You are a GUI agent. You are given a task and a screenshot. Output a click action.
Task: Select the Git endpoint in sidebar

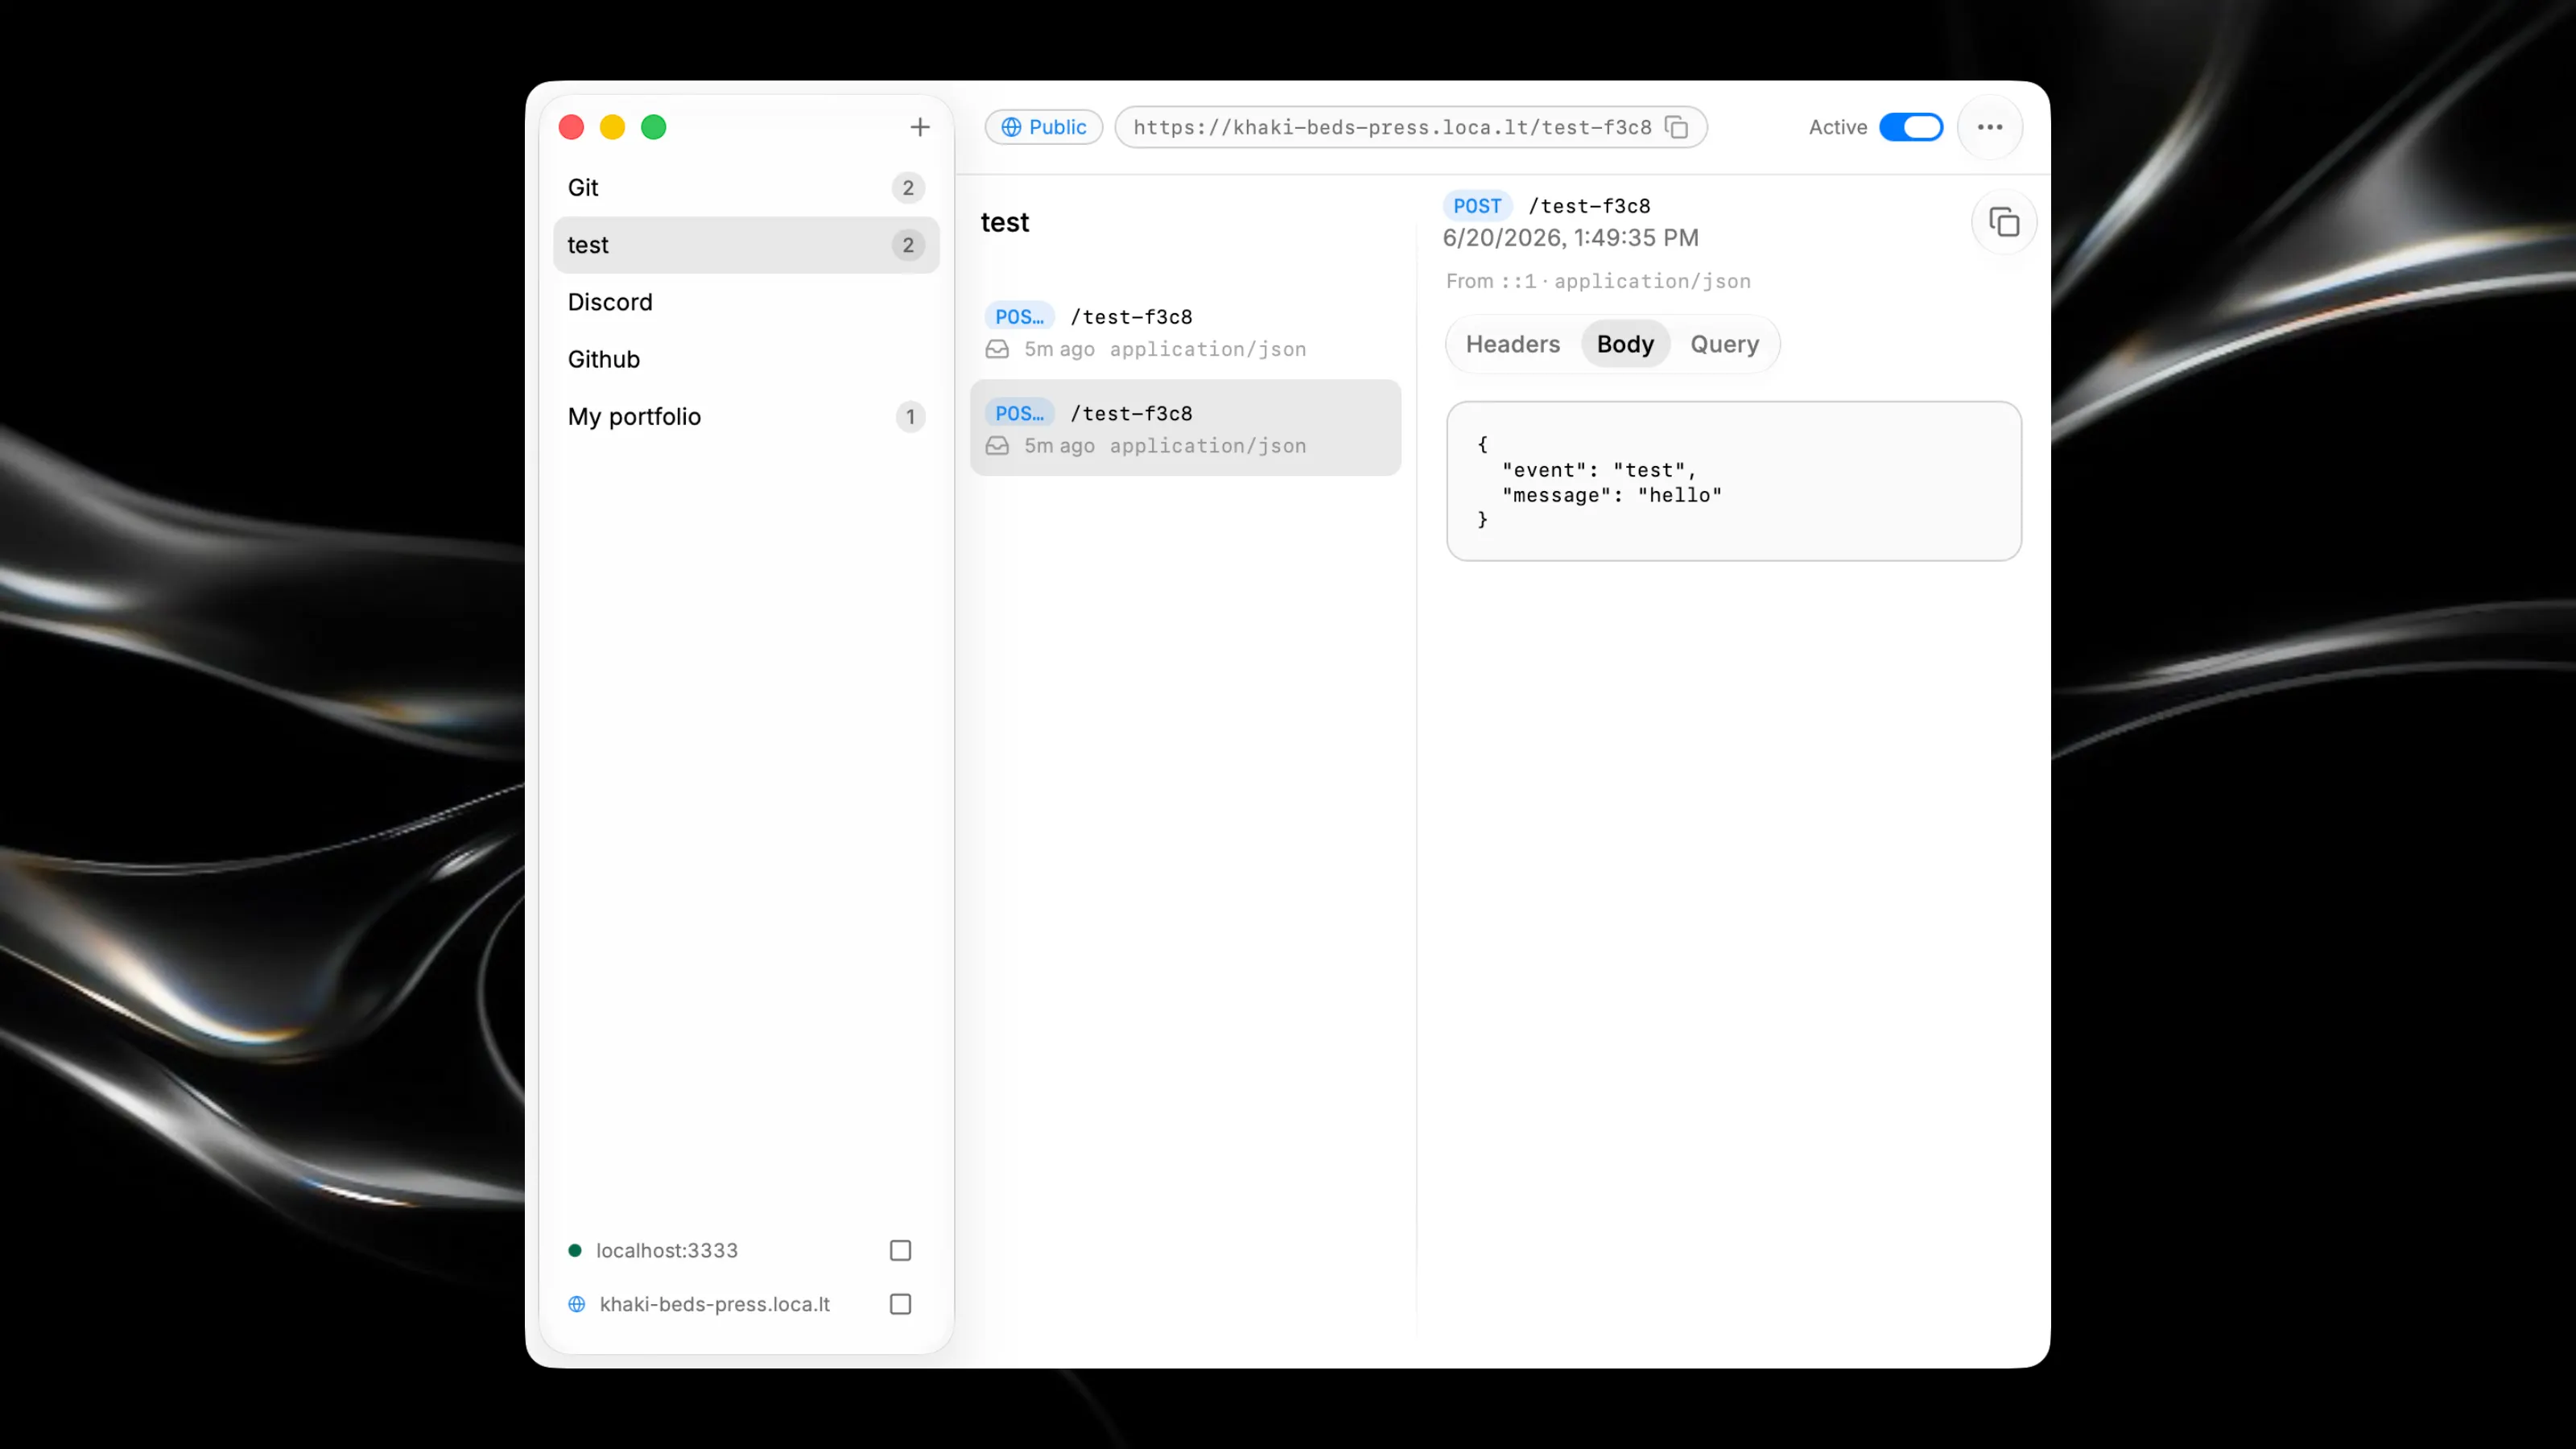pyautogui.click(x=746, y=188)
